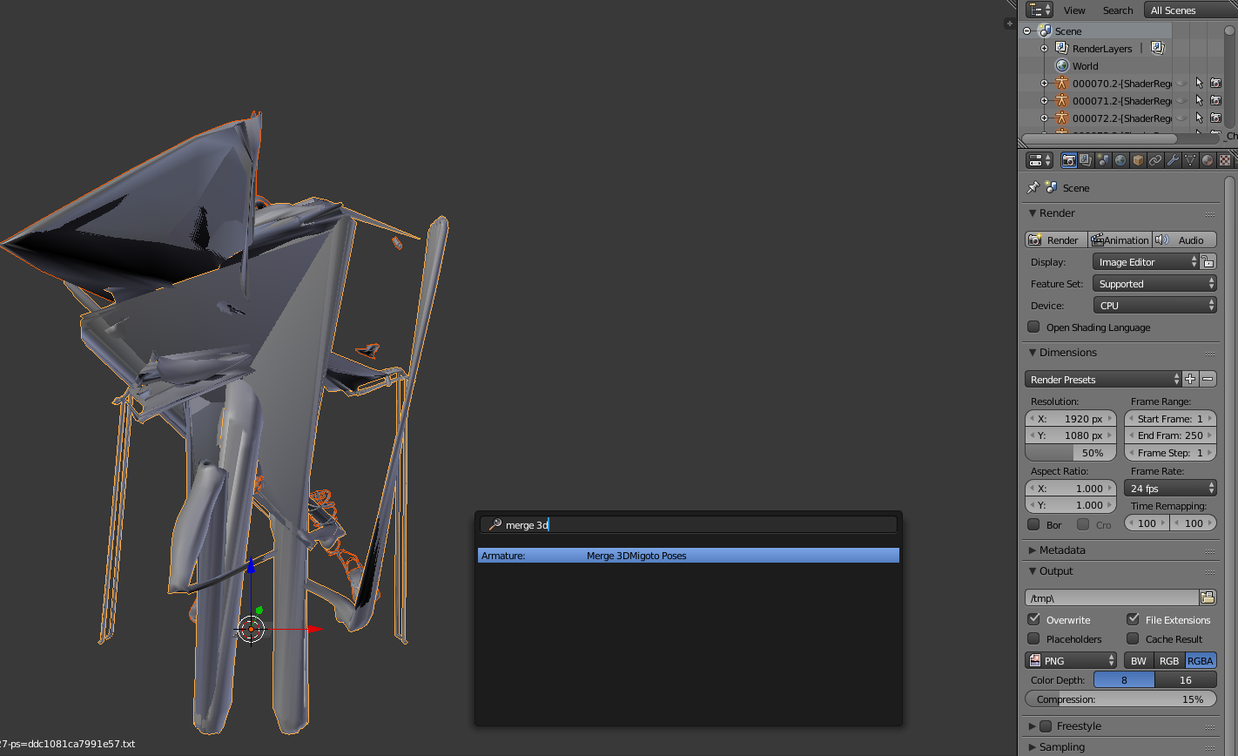The height and width of the screenshot is (756, 1238).
Task: Click the Render button
Action: 1056,240
